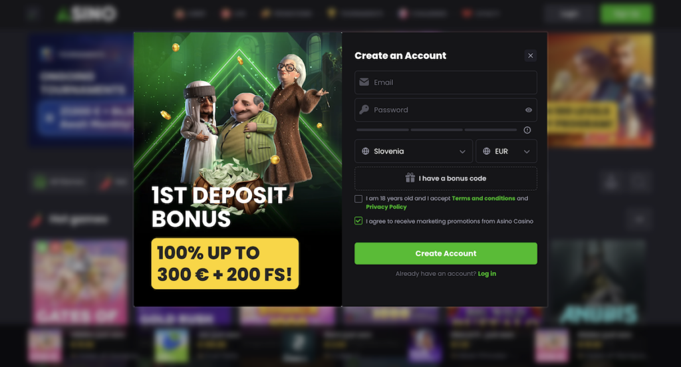Click the blurred Asino logo in header
Screen dimensions: 681x367
87,14
